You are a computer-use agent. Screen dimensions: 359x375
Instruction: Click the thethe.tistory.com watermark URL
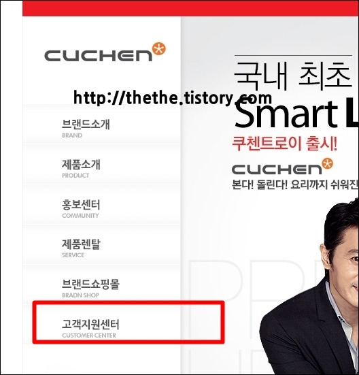click(x=173, y=98)
